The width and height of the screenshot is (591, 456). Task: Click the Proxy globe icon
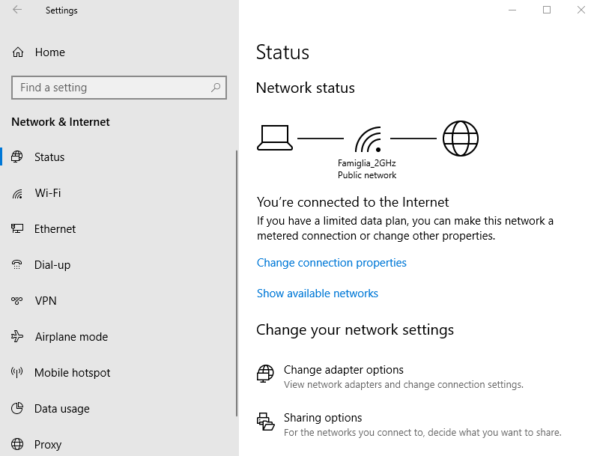[17, 444]
